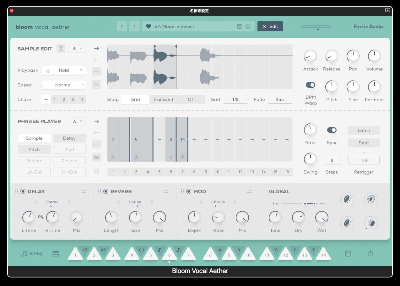Image resolution: width=400 pixels, height=286 pixels.
Task: Set forward direction arrow in Phrase Player
Action: 96,121
